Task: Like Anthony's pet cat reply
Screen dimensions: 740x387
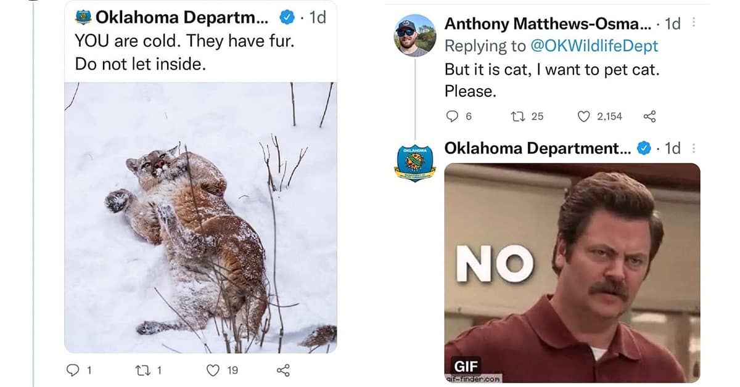Action: [583, 116]
